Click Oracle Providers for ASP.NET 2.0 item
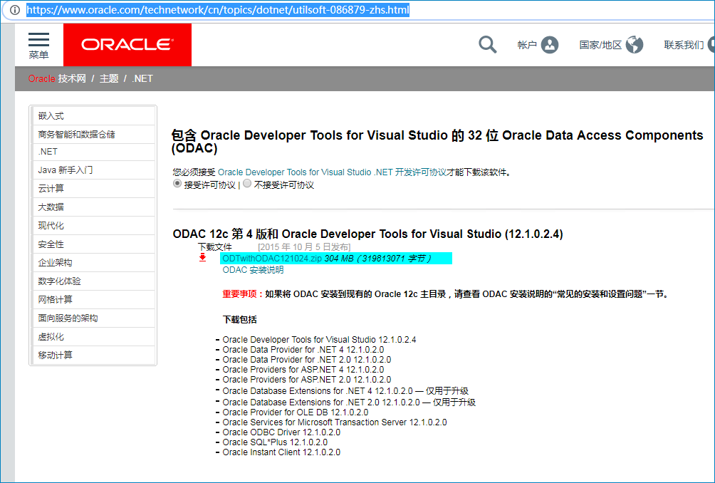 [x=307, y=380]
